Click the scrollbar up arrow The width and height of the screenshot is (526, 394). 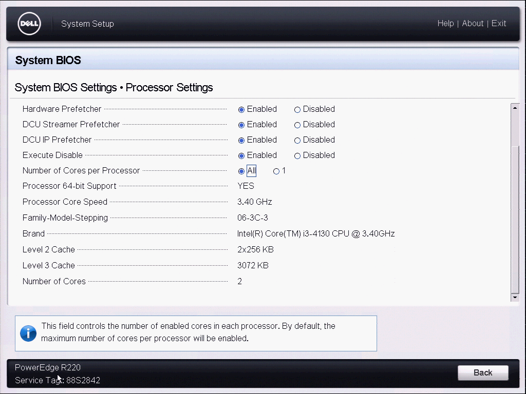[515, 108]
